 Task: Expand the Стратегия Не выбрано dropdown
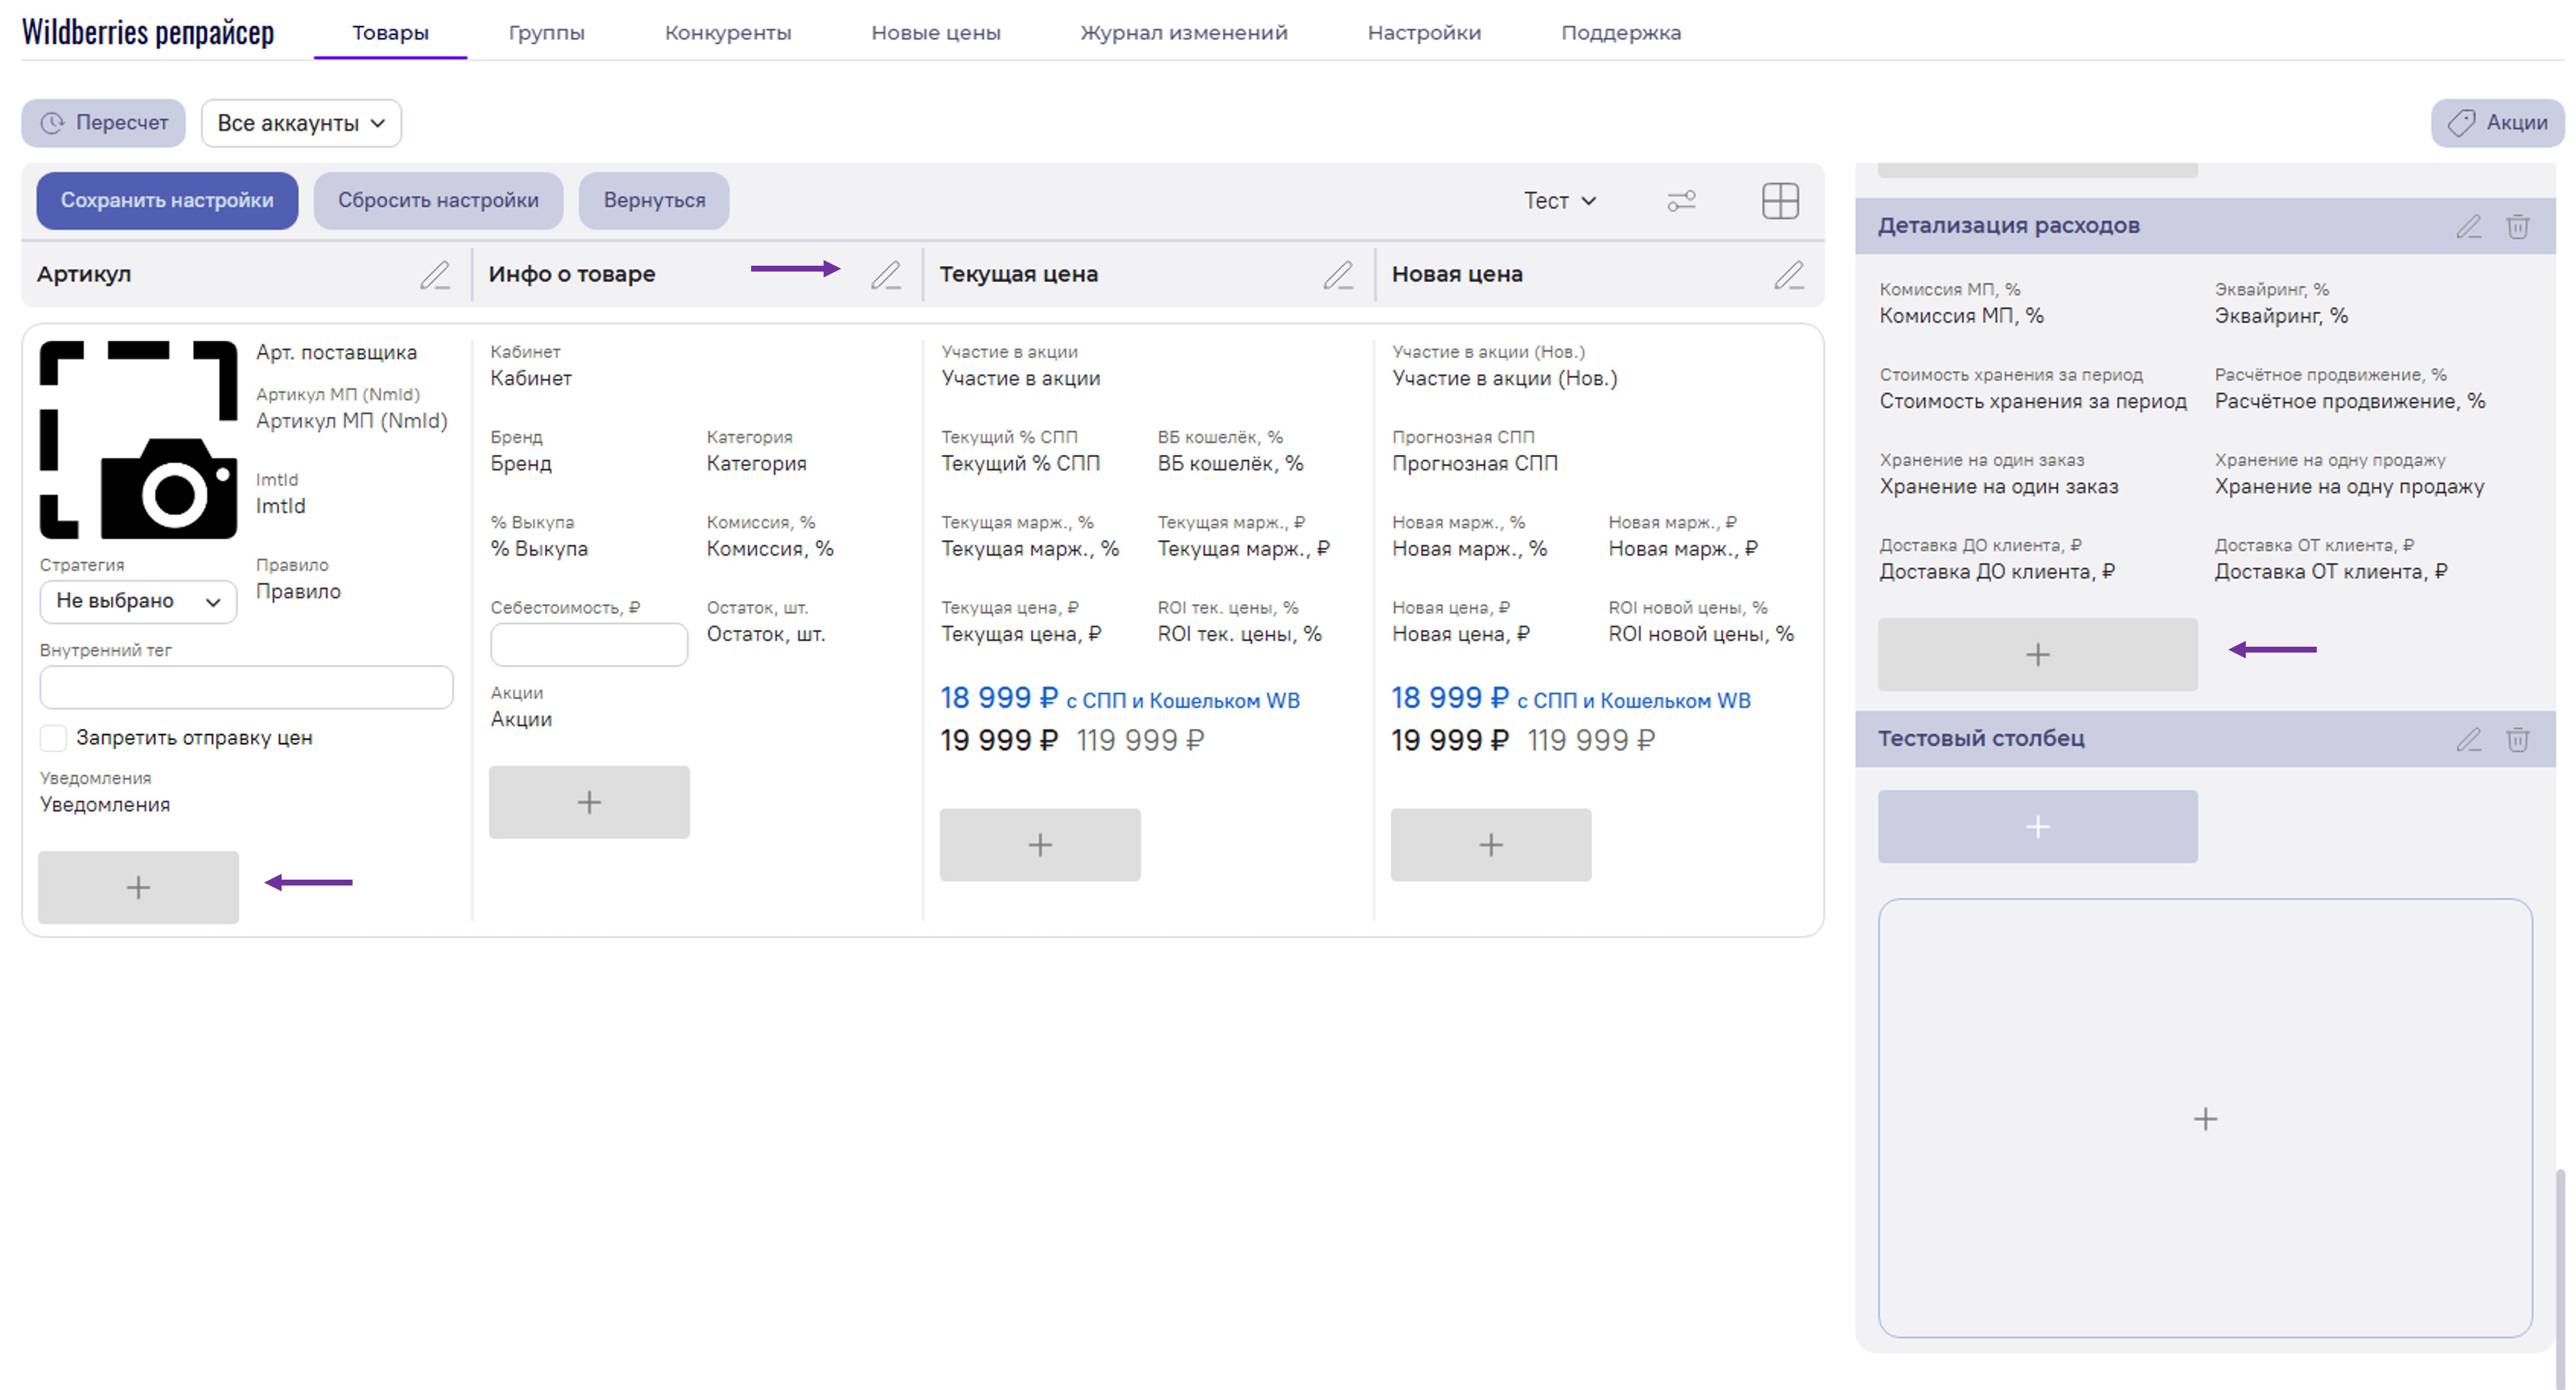pyautogui.click(x=138, y=601)
